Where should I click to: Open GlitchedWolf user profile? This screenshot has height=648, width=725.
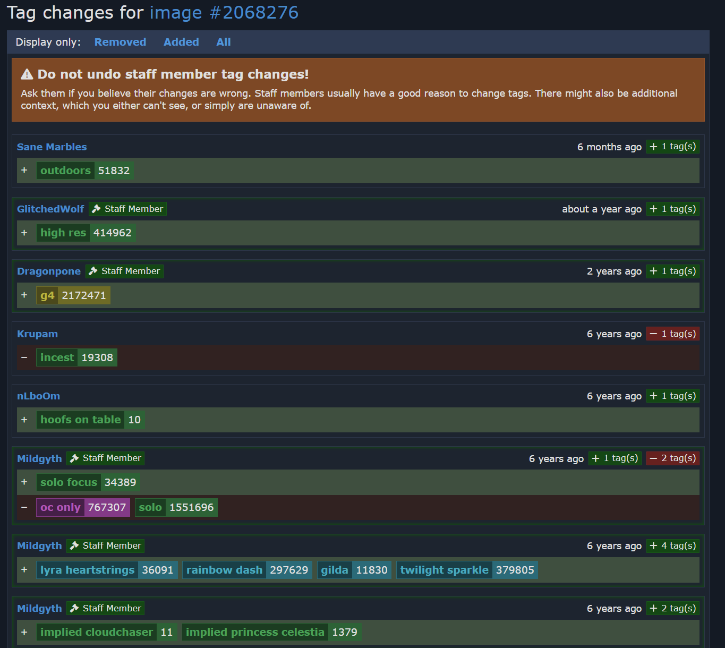pos(50,209)
